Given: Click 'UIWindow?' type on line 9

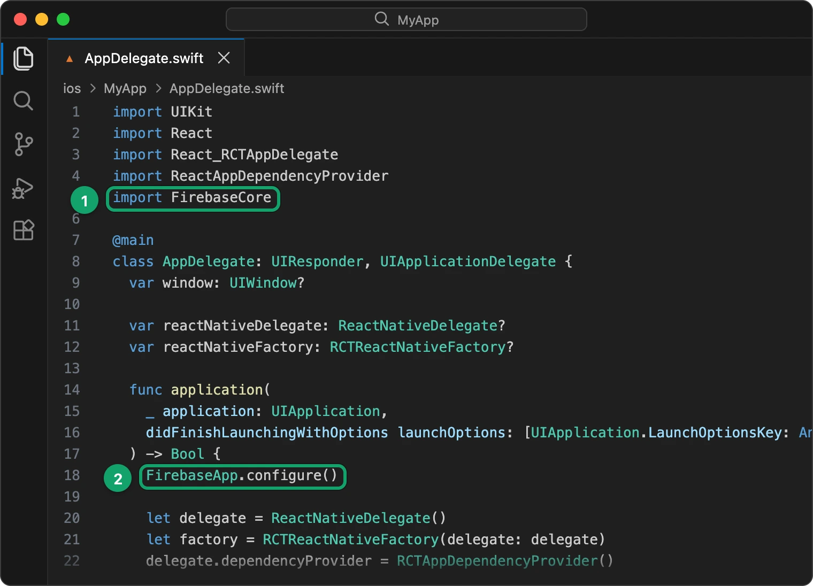Looking at the screenshot, I should point(267,283).
